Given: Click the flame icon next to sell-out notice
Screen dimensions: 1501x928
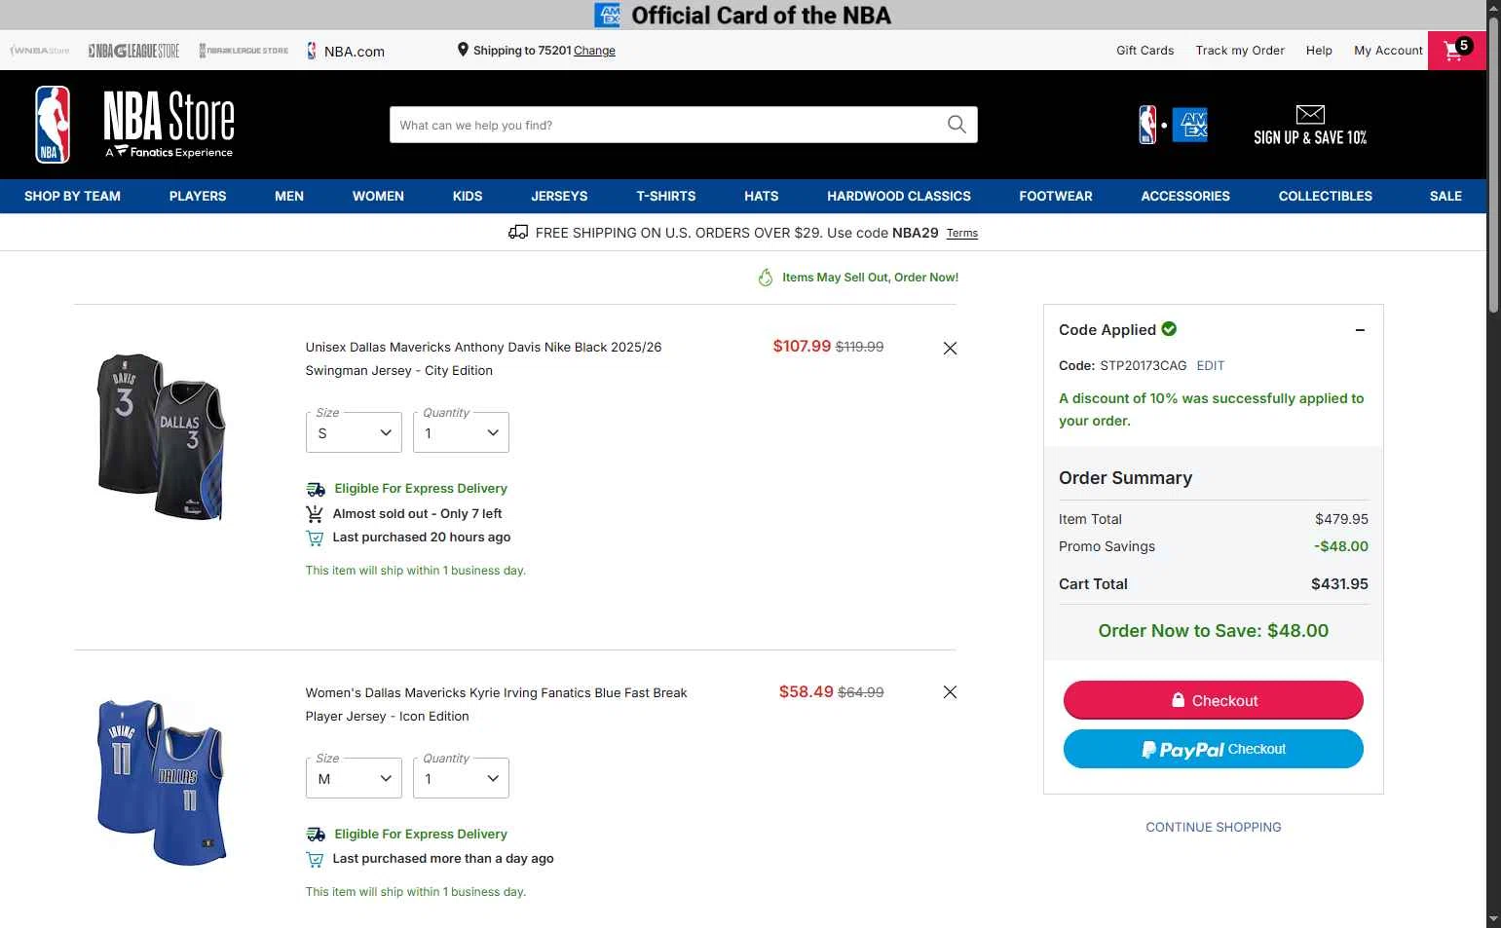Looking at the screenshot, I should coord(766,278).
